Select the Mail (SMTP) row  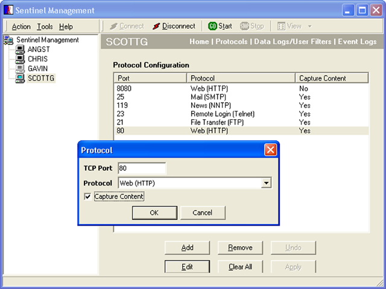[x=241, y=97]
